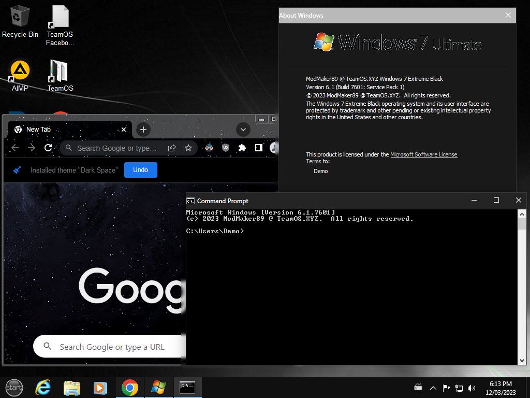Open the touch keyboard tray icon
This screenshot has height=398, width=530.
coord(418,387)
